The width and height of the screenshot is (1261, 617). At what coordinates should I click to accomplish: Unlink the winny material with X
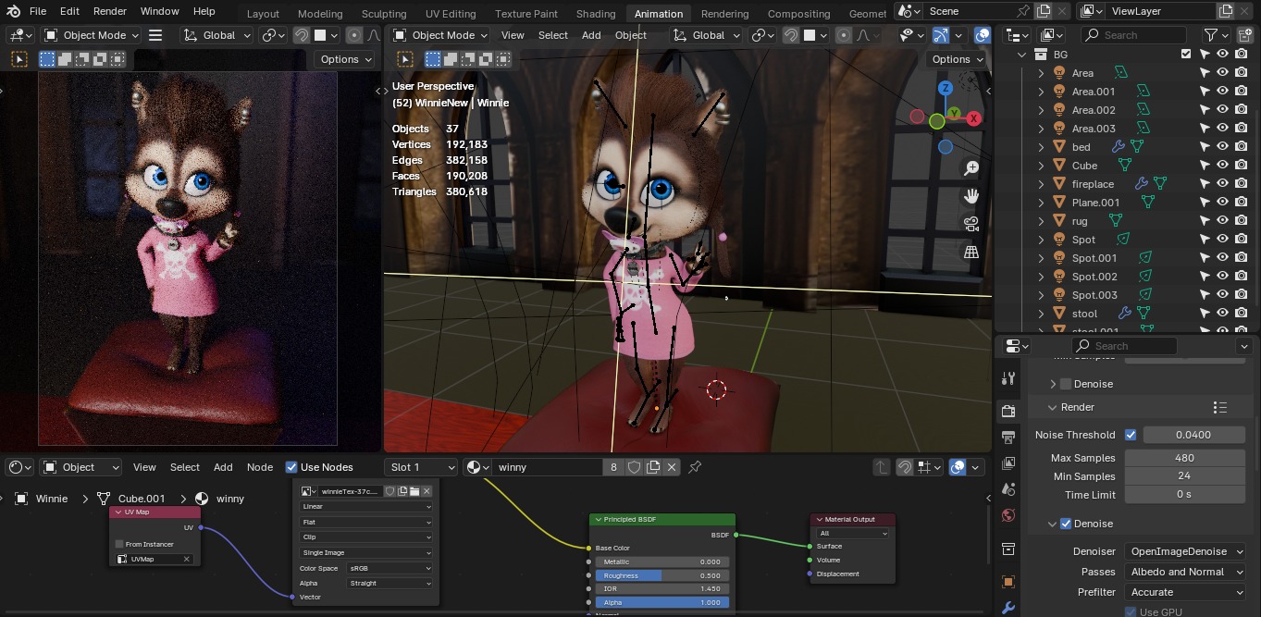coord(672,467)
